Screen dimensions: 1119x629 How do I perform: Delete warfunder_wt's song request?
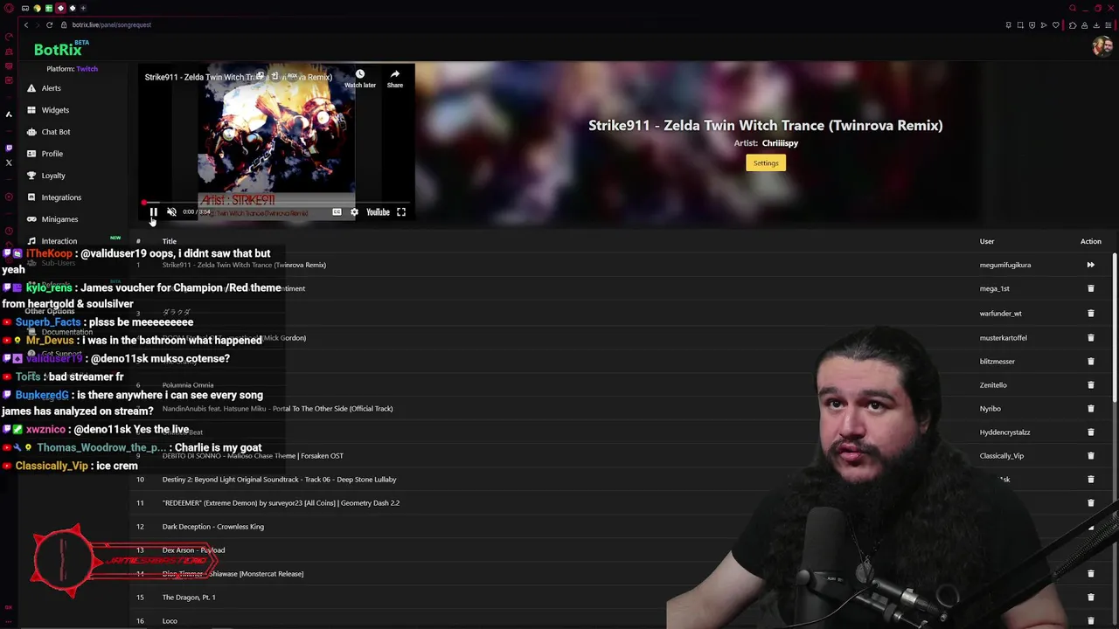coord(1090,313)
